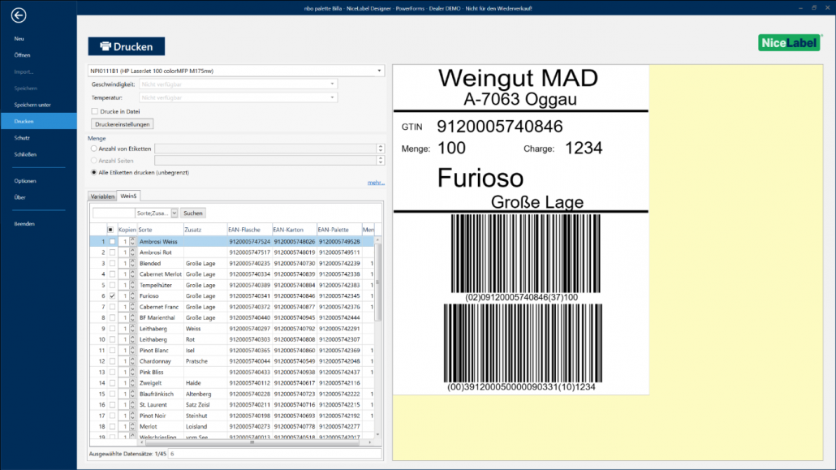Click the selected records field showing 6

pos(275,454)
